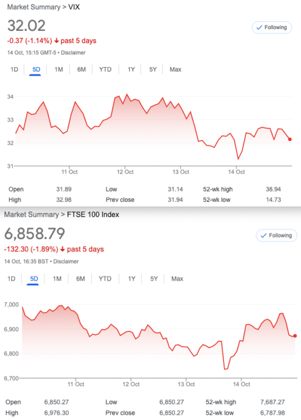Switch VIX chart to 6M view
301x420 pixels.
(81, 70)
